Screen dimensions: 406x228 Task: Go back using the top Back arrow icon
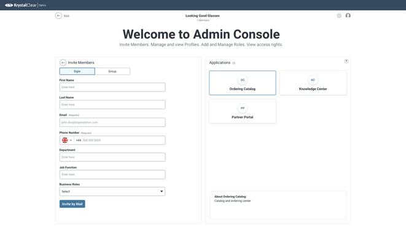click(x=58, y=16)
